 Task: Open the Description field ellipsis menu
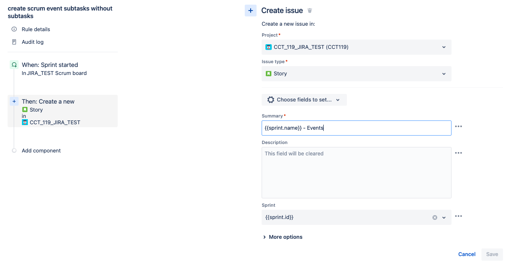tap(458, 152)
